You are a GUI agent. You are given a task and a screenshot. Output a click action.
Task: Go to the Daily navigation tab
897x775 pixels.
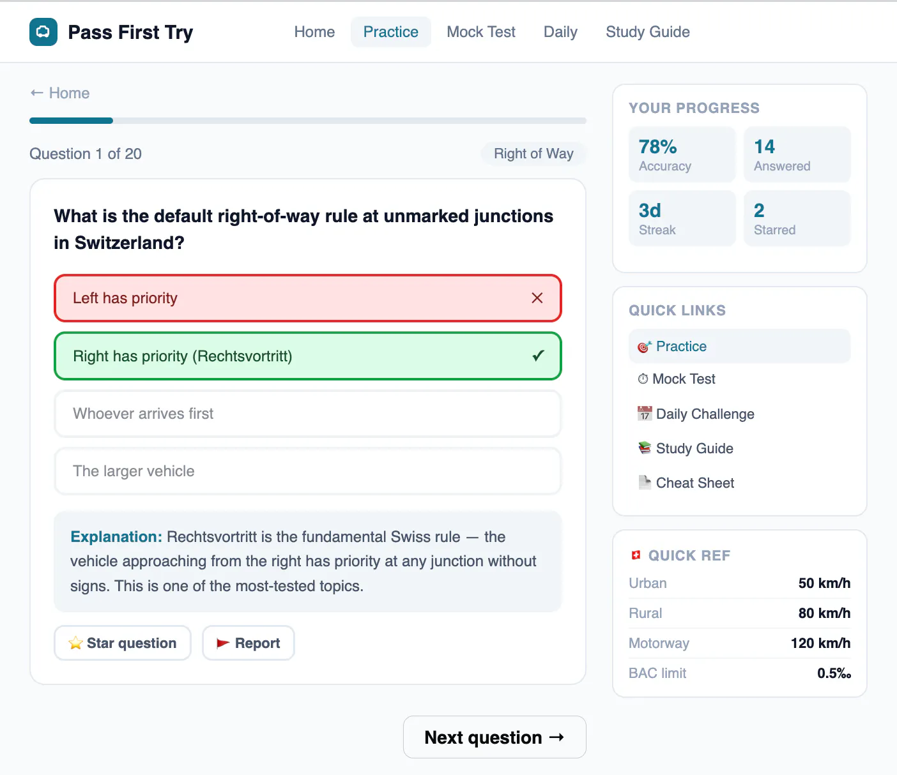pyautogui.click(x=560, y=32)
